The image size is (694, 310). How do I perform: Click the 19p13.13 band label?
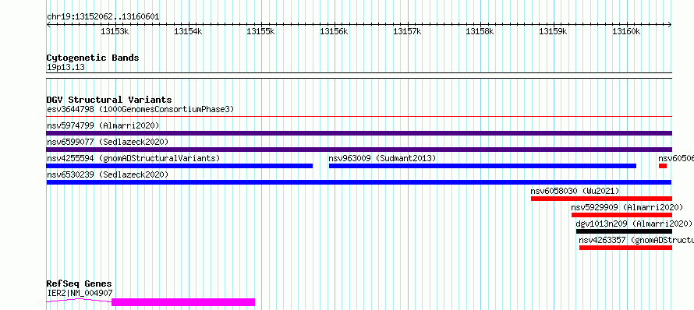pyautogui.click(x=66, y=67)
